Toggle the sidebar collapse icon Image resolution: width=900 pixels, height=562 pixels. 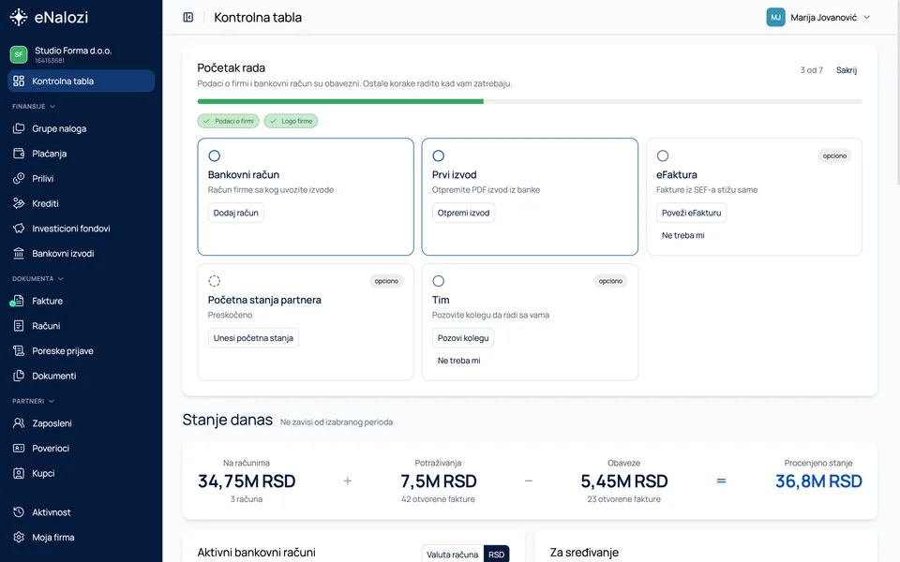coord(187,17)
